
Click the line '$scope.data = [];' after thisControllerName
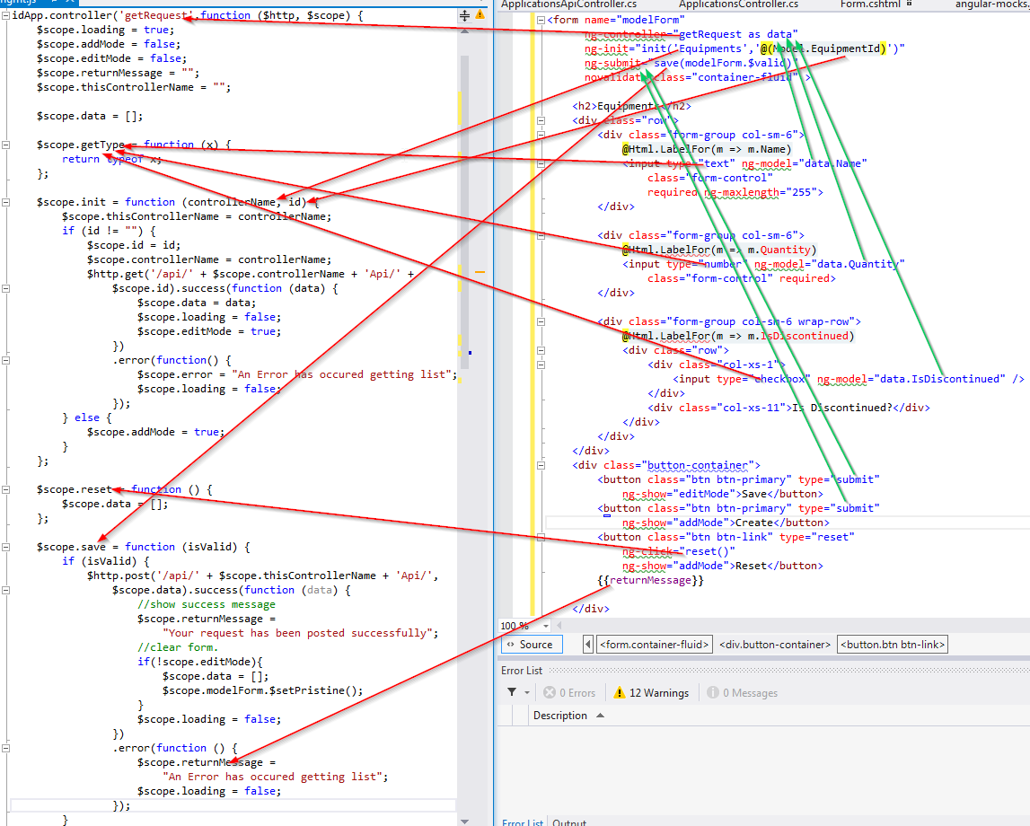point(89,116)
